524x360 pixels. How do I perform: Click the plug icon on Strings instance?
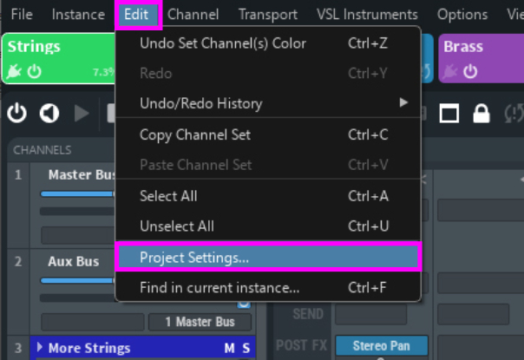click(14, 71)
